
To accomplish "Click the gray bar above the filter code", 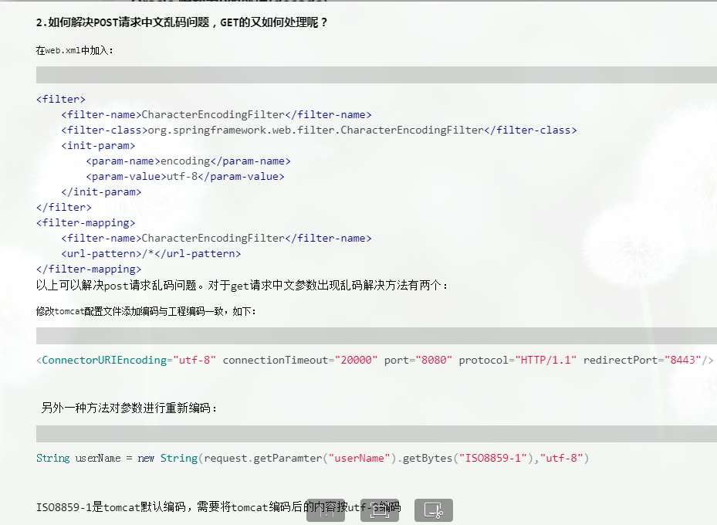I will coord(377,75).
